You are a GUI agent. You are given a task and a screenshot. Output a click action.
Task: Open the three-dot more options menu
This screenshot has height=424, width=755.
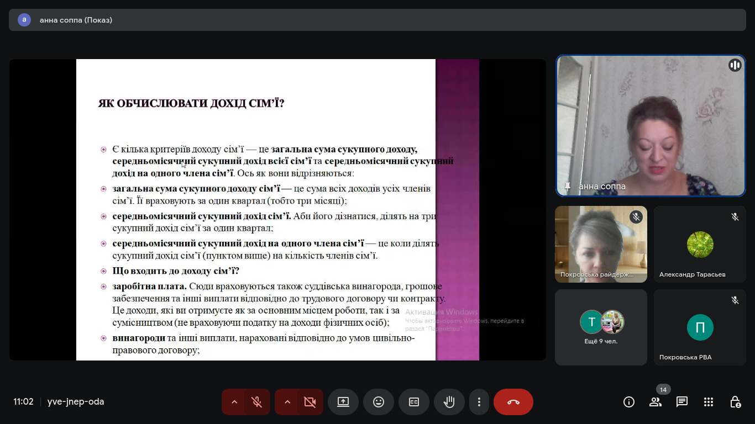point(479,402)
